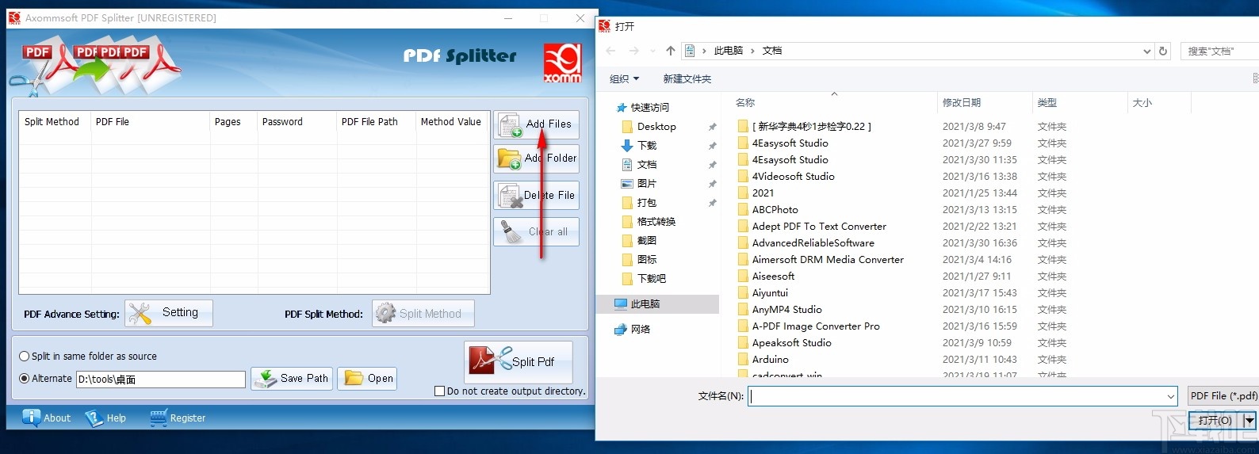This screenshot has height=454, width=1259.
Task: Select Aimersoft DRM Media Converter folder
Action: click(x=828, y=260)
